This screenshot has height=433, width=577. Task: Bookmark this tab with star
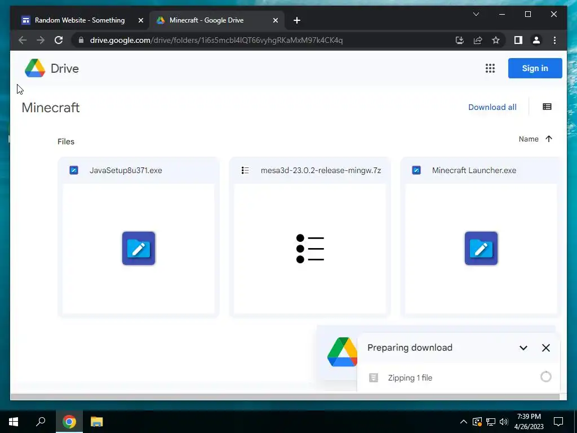click(496, 40)
